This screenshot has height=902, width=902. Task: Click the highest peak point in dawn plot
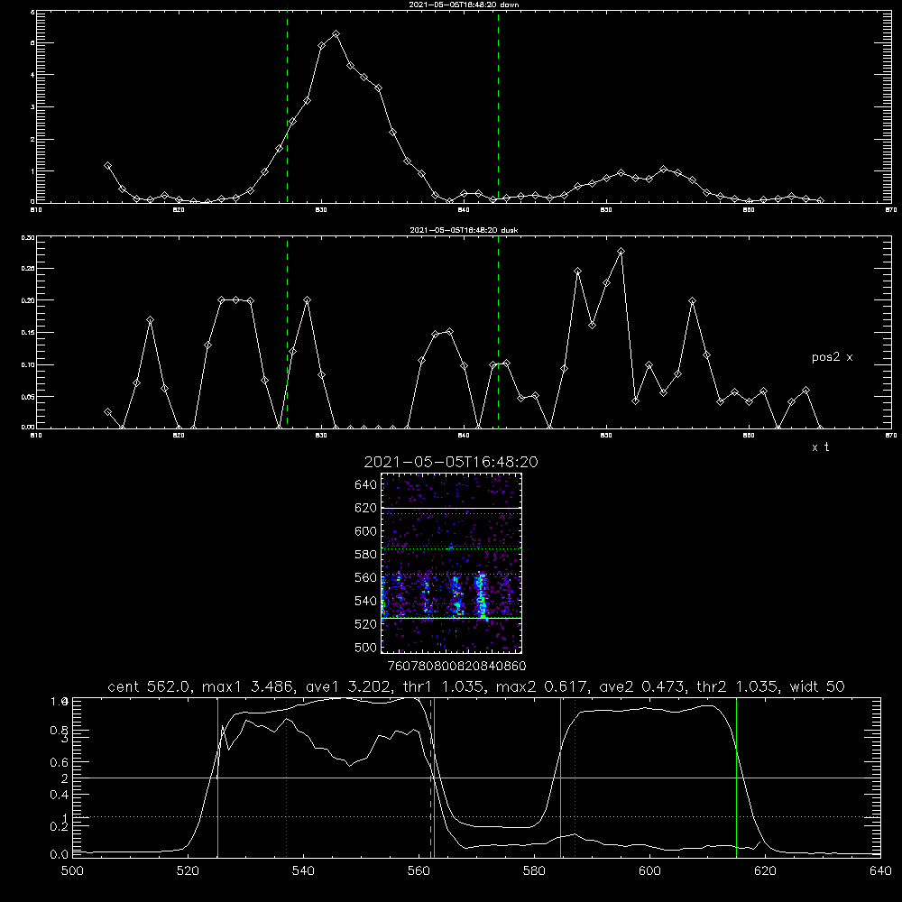[x=336, y=34]
